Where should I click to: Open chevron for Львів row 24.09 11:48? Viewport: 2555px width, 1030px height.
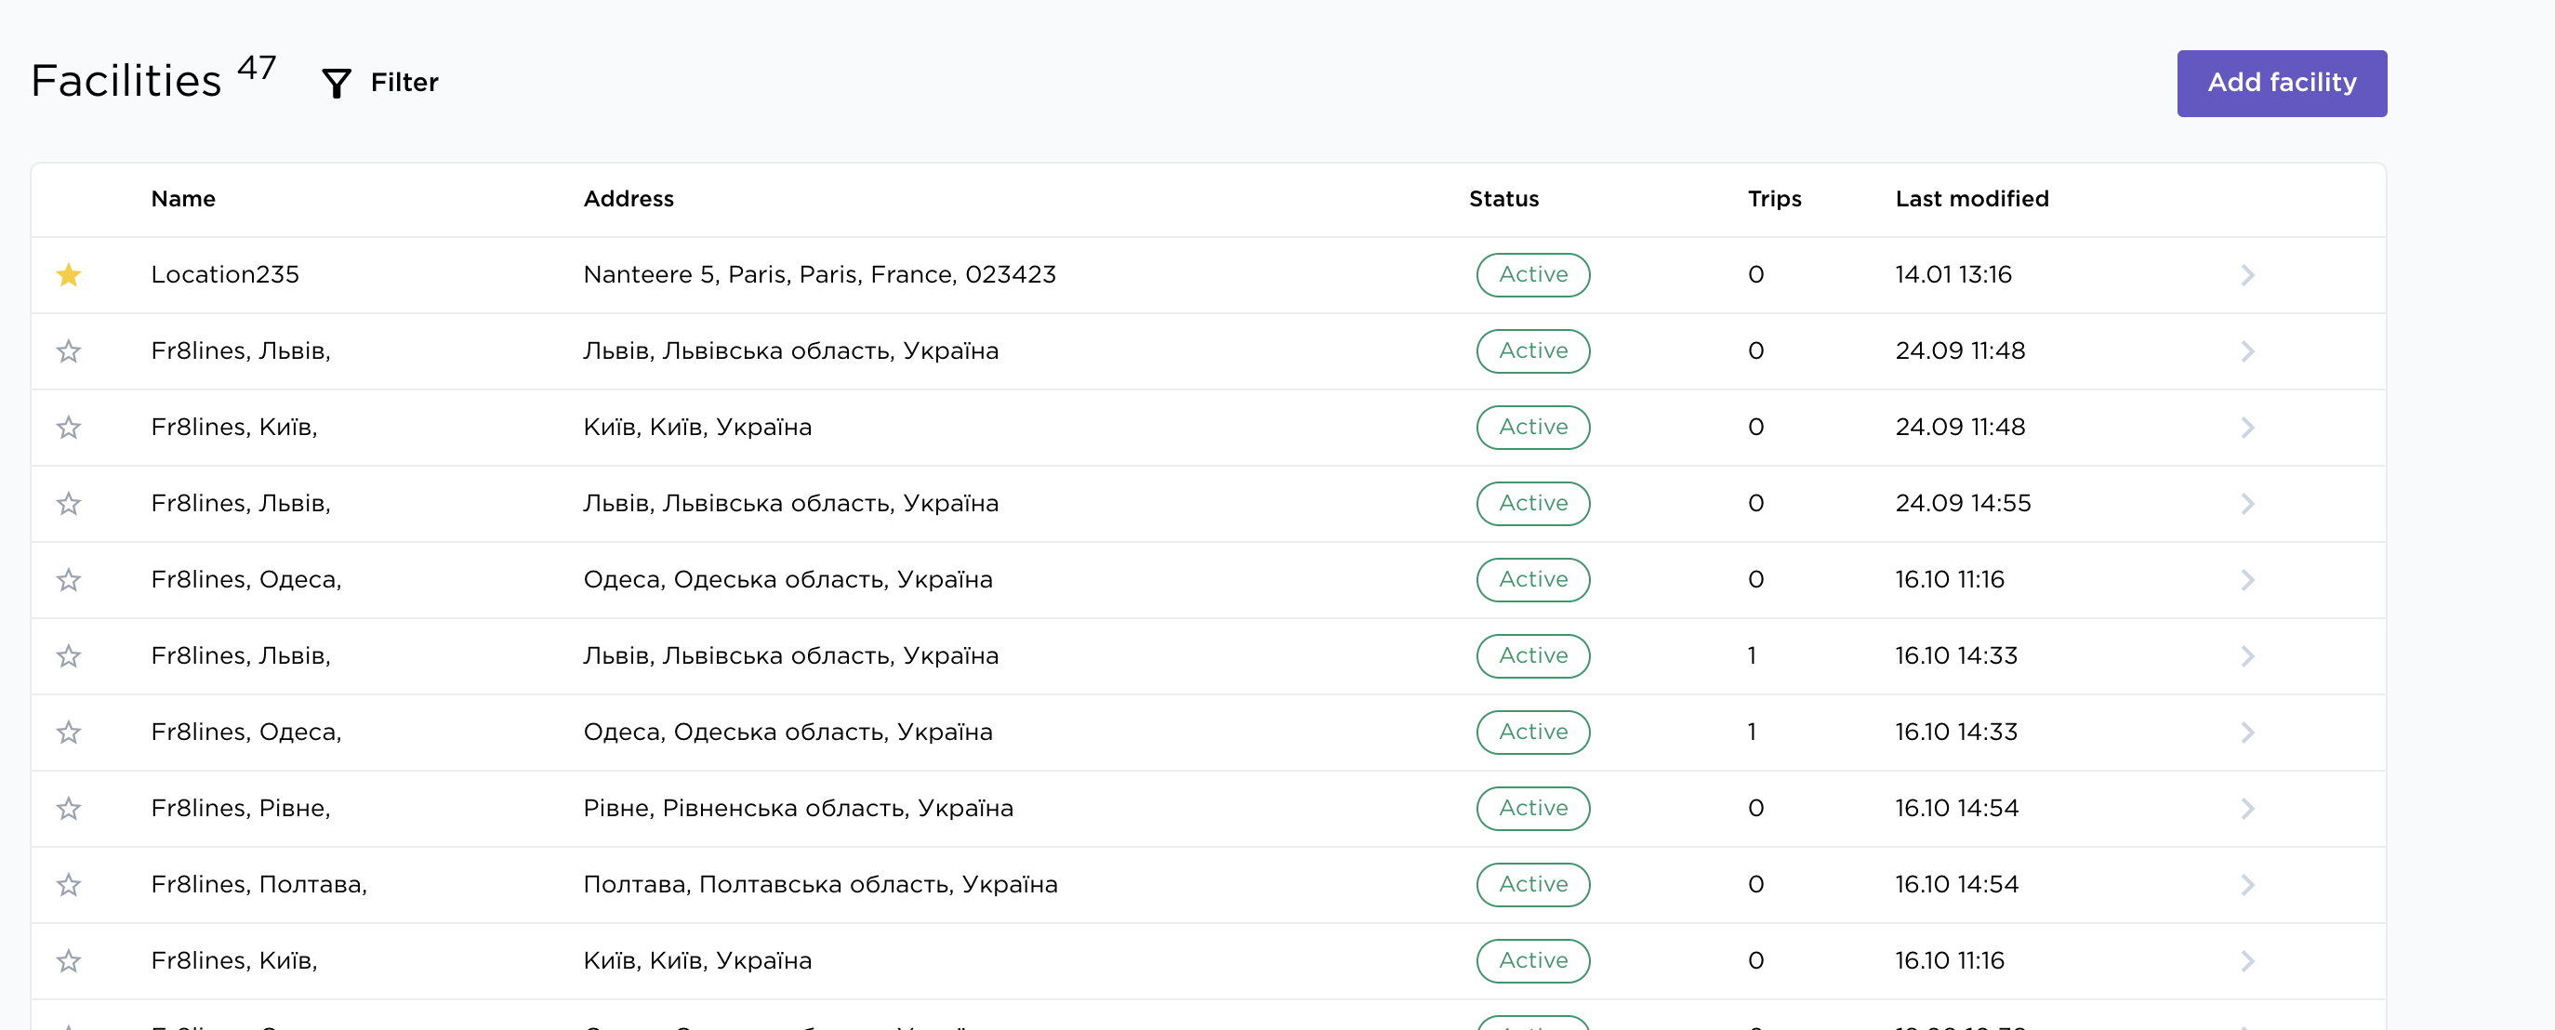(2247, 351)
